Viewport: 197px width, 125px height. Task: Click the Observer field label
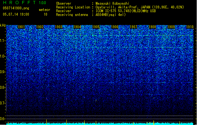[x=64, y=3]
